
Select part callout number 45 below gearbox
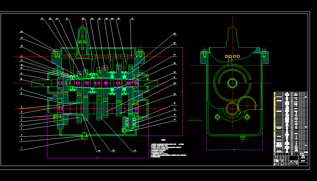click(113, 150)
